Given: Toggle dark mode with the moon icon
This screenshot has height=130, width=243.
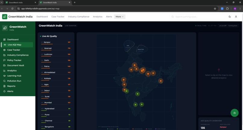Looking at the screenshot, I should 230,17.
